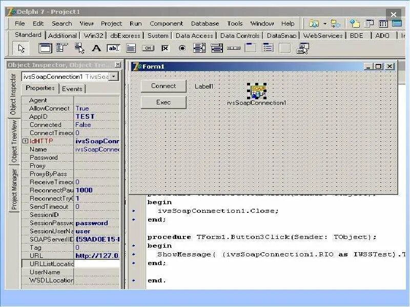The image size is (410, 307).
Task: Switch to the Data Access palette tab
Action: coord(194,35)
